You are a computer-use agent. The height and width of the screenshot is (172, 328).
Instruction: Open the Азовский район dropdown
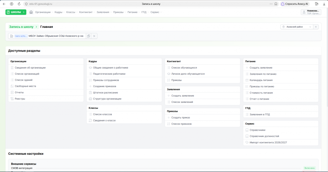297,27
